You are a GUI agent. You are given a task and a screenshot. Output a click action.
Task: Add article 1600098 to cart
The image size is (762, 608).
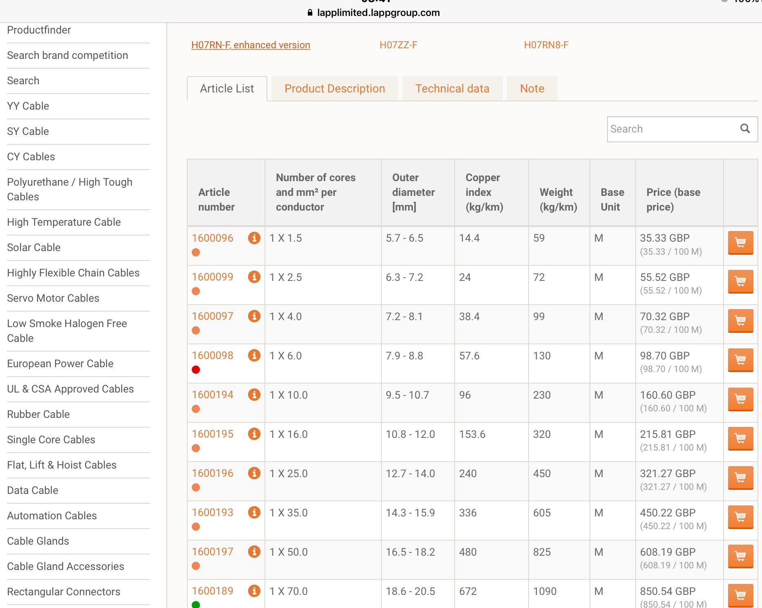[740, 360]
